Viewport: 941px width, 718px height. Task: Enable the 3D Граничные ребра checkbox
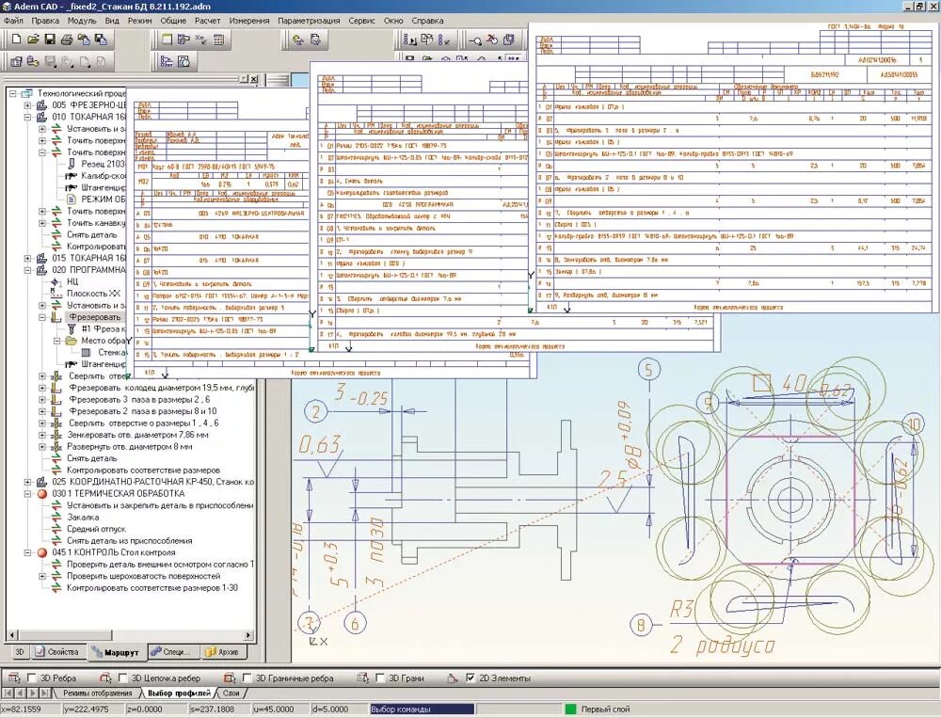[247, 678]
